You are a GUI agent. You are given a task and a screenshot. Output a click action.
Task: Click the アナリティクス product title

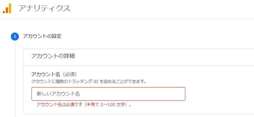point(44,8)
